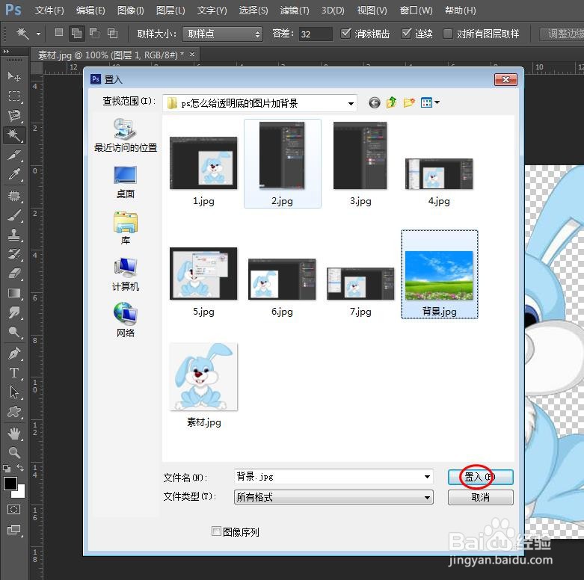
Task: Open the sample size (取样大小) dropdown
Action: tap(222, 34)
